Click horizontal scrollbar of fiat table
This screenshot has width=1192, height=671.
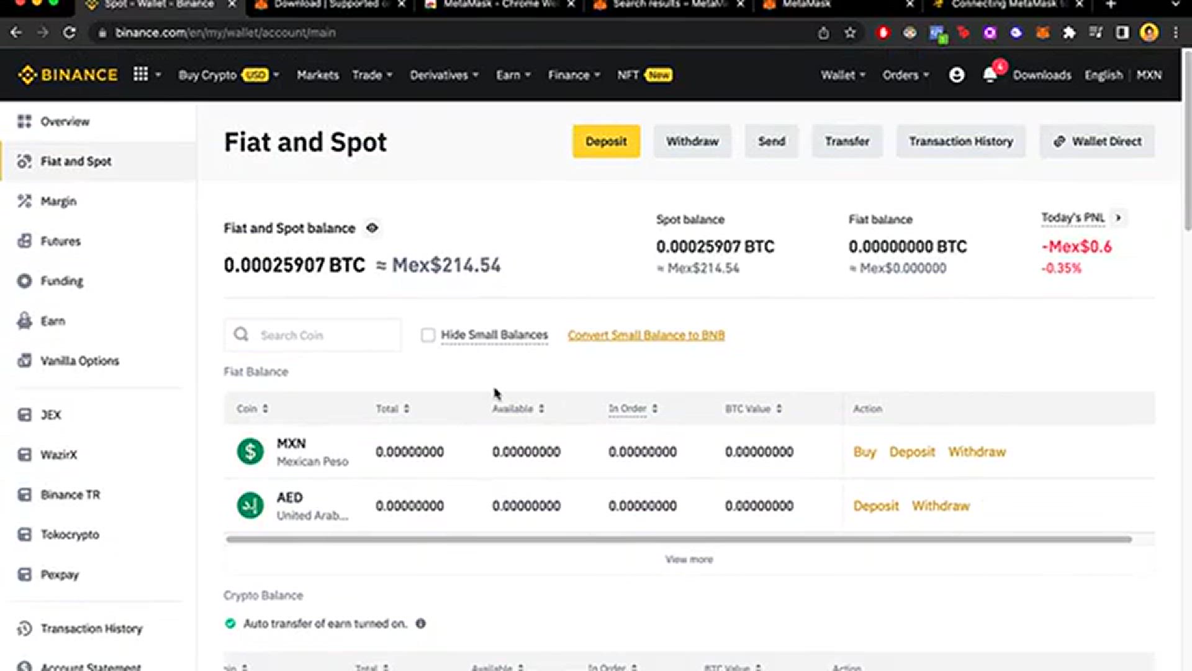679,539
